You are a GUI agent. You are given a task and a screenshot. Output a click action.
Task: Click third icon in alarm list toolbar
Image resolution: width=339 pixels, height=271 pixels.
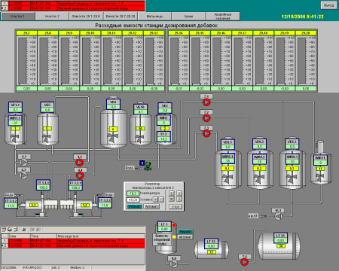[x=16, y=230]
